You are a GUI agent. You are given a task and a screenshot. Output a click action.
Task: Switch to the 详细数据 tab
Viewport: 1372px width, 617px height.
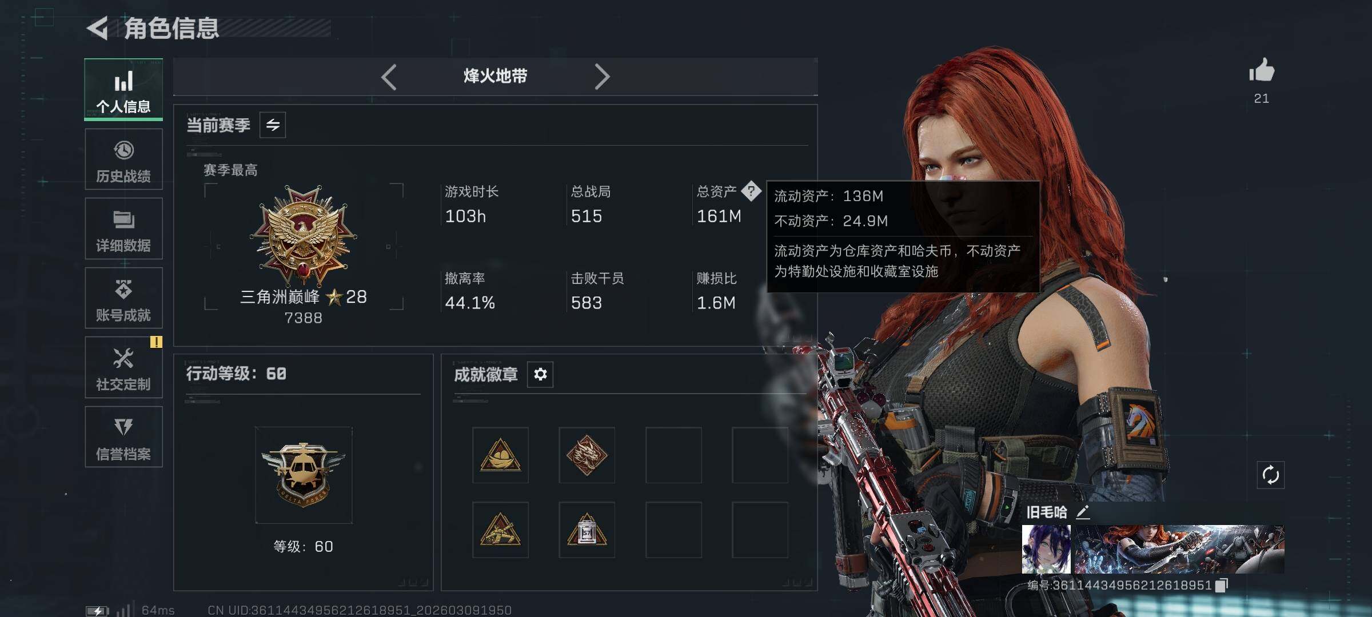[x=123, y=229]
